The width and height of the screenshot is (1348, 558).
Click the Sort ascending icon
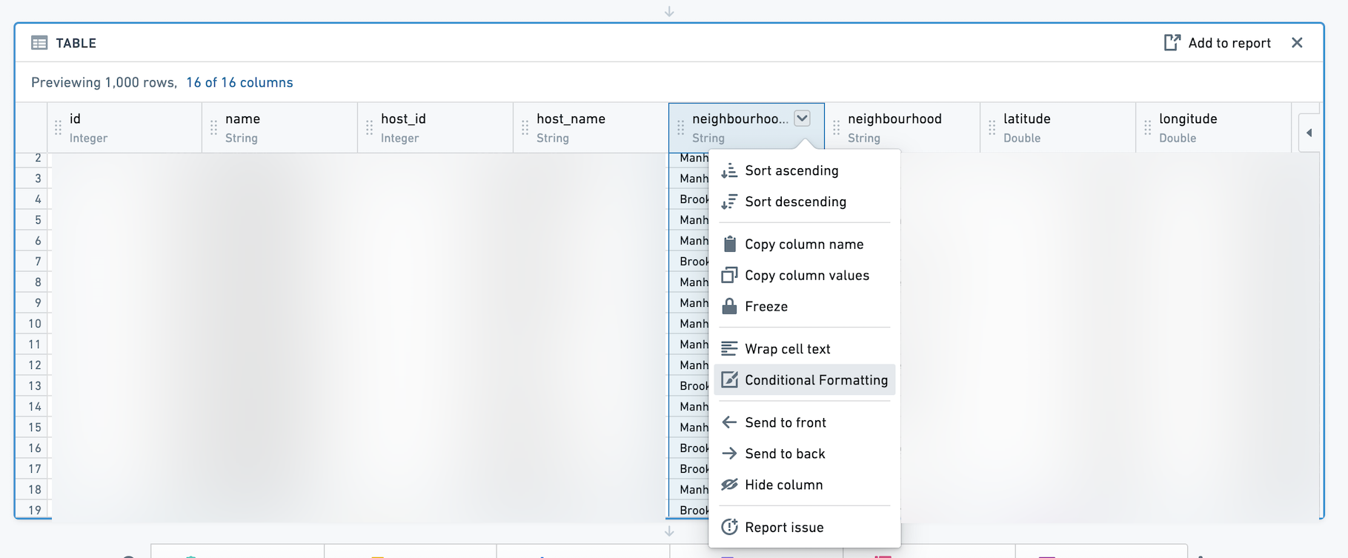[x=729, y=170]
